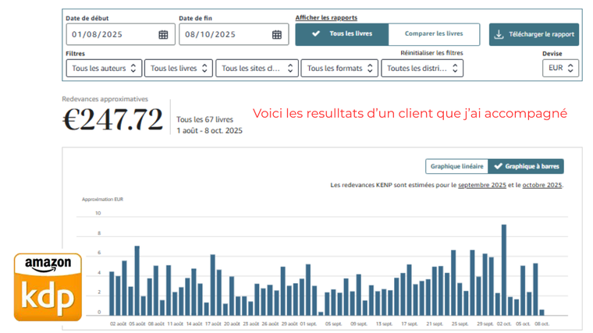Open the EUR currency dropdown
The width and height of the screenshot is (593, 333).
tap(560, 69)
